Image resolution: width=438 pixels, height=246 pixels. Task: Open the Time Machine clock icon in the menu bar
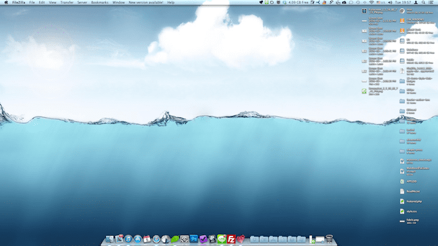click(358, 3)
